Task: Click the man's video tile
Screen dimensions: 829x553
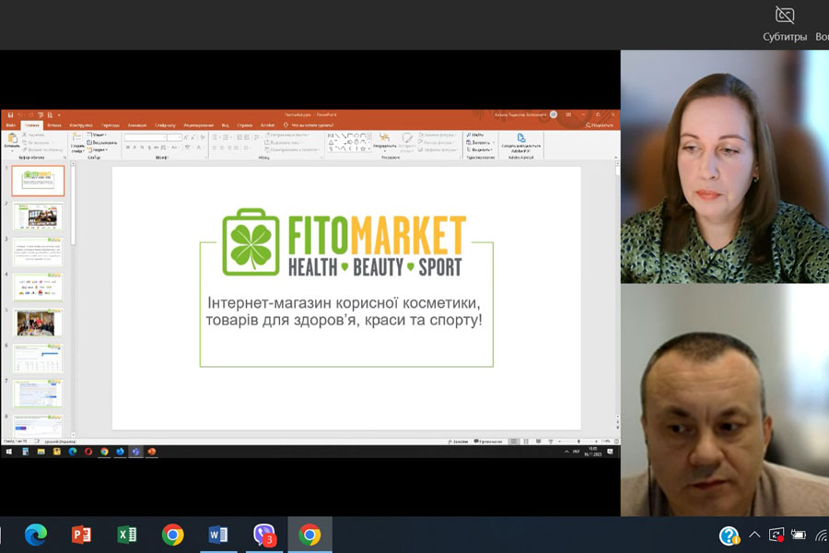Action: point(725,400)
